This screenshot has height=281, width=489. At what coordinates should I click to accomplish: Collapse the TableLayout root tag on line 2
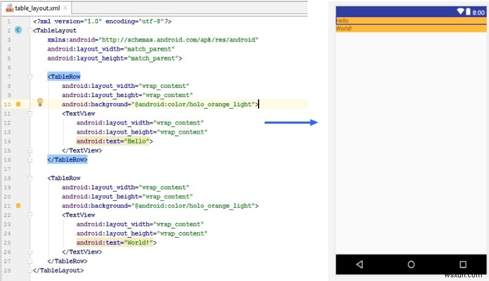click(29, 30)
